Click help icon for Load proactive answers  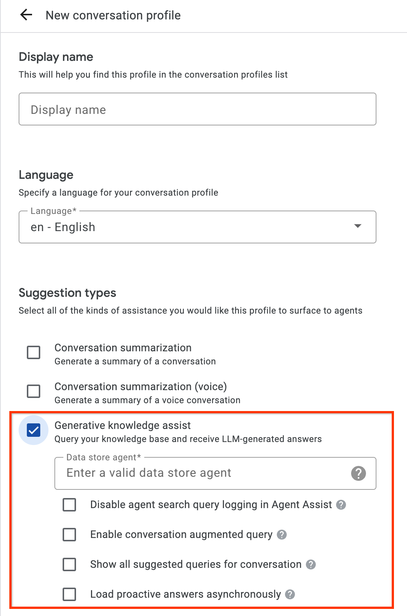click(x=290, y=594)
